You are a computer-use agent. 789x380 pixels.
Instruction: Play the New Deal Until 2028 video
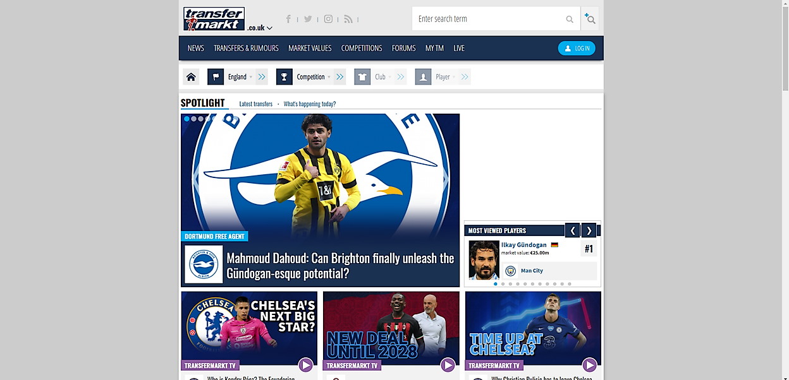coord(448,365)
